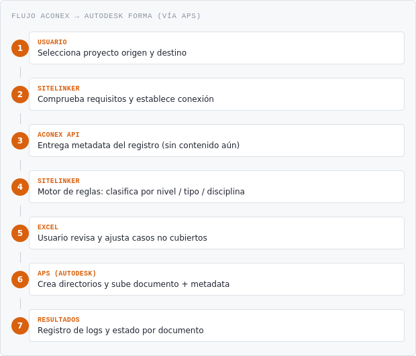Click the APS (AUTODESK) label
This screenshot has width=416, height=356.
[x=67, y=274]
